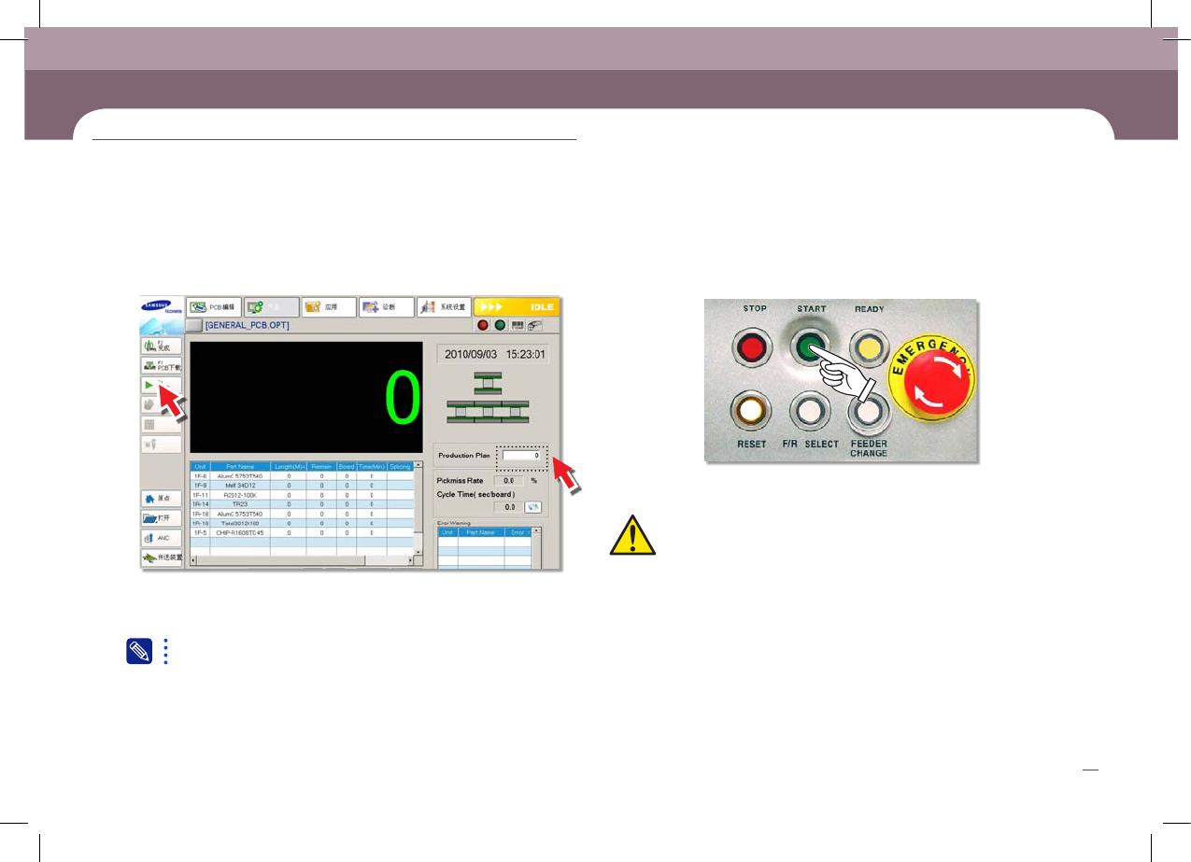Screen dimensions: 1191x862
Task: Click the Error column header in Error Warning
Action: (518, 531)
